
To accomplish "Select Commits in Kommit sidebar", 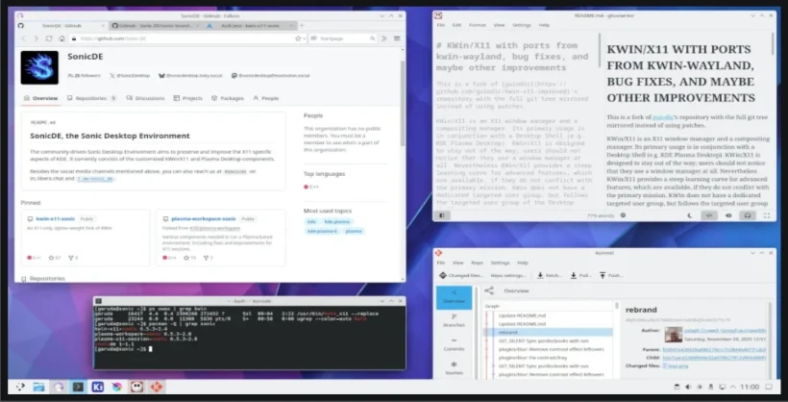I will (x=454, y=344).
